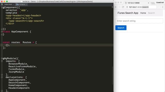Open the Chrome three-dot menu
165x92 pixels.
(163, 7)
